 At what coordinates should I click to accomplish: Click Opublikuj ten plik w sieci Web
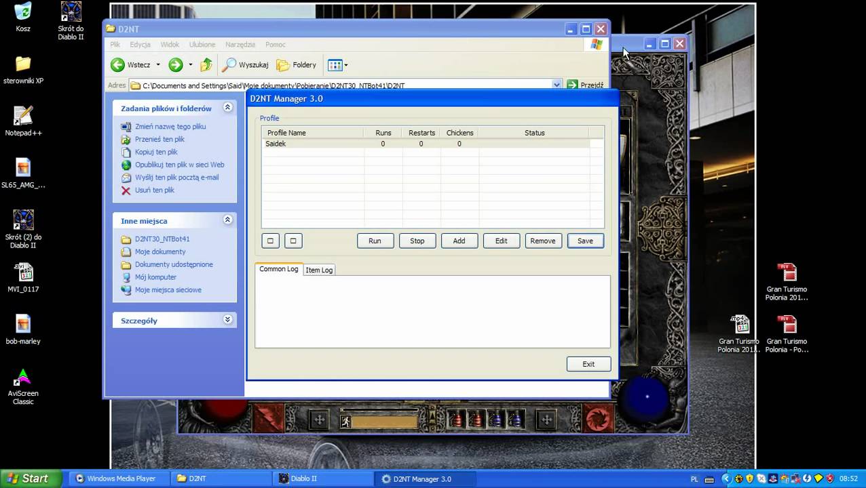click(179, 165)
